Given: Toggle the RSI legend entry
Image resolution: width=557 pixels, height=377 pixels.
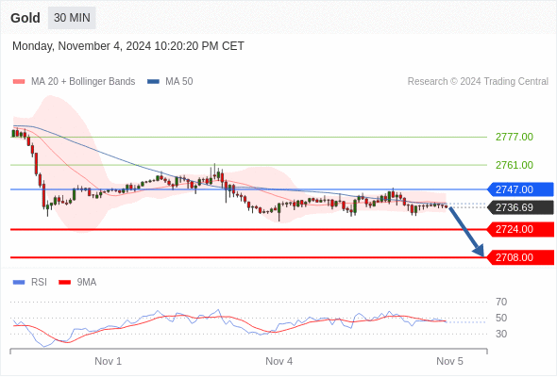Looking at the screenshot, I should tap(30, 283).
